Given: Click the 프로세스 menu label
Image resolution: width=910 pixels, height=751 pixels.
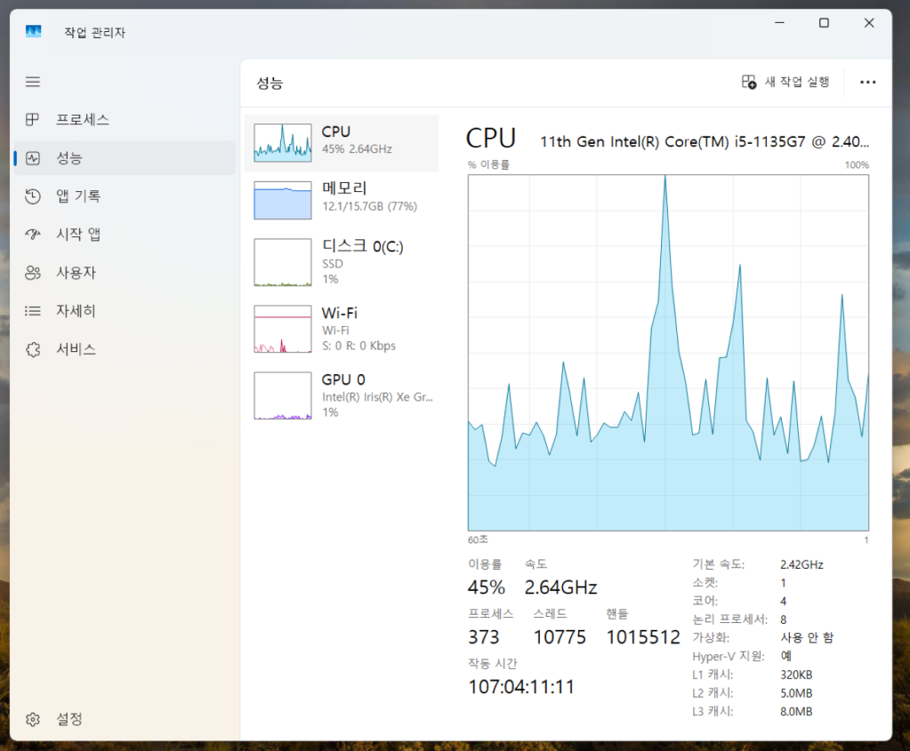Looking at the screenshot, I should [x=83, y=120].
